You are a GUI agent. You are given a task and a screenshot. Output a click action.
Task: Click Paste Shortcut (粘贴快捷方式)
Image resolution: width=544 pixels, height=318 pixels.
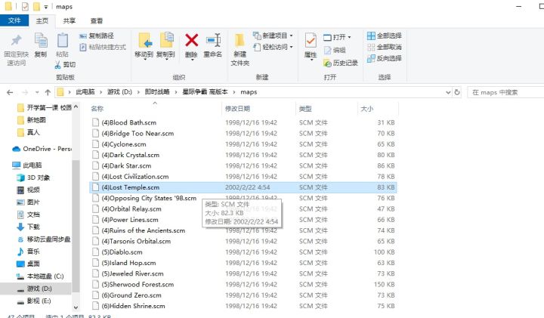pos(103,47)
